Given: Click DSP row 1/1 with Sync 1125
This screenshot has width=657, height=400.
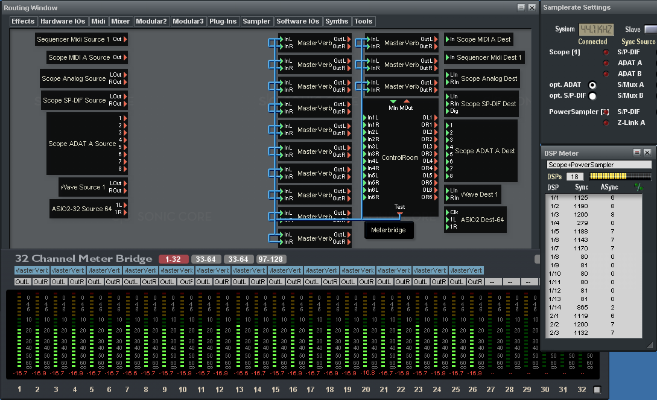Looking at the screenshot, I should tap(594, 198).
